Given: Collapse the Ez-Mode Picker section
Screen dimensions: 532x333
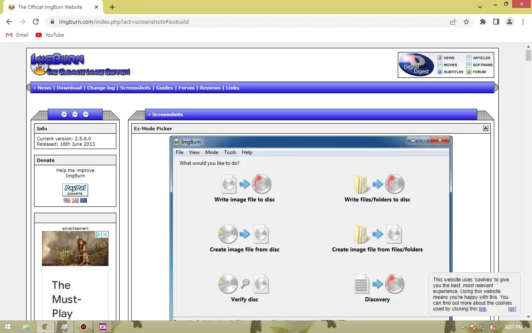Looking at the screenshot, I should [x=485, y=129].
